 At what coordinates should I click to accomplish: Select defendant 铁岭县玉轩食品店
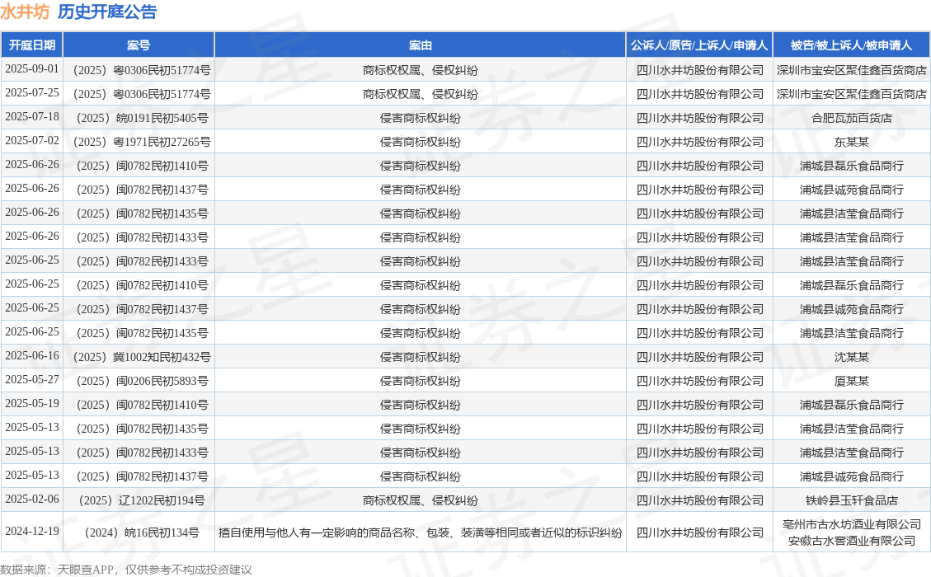click(x=852, y=500)
